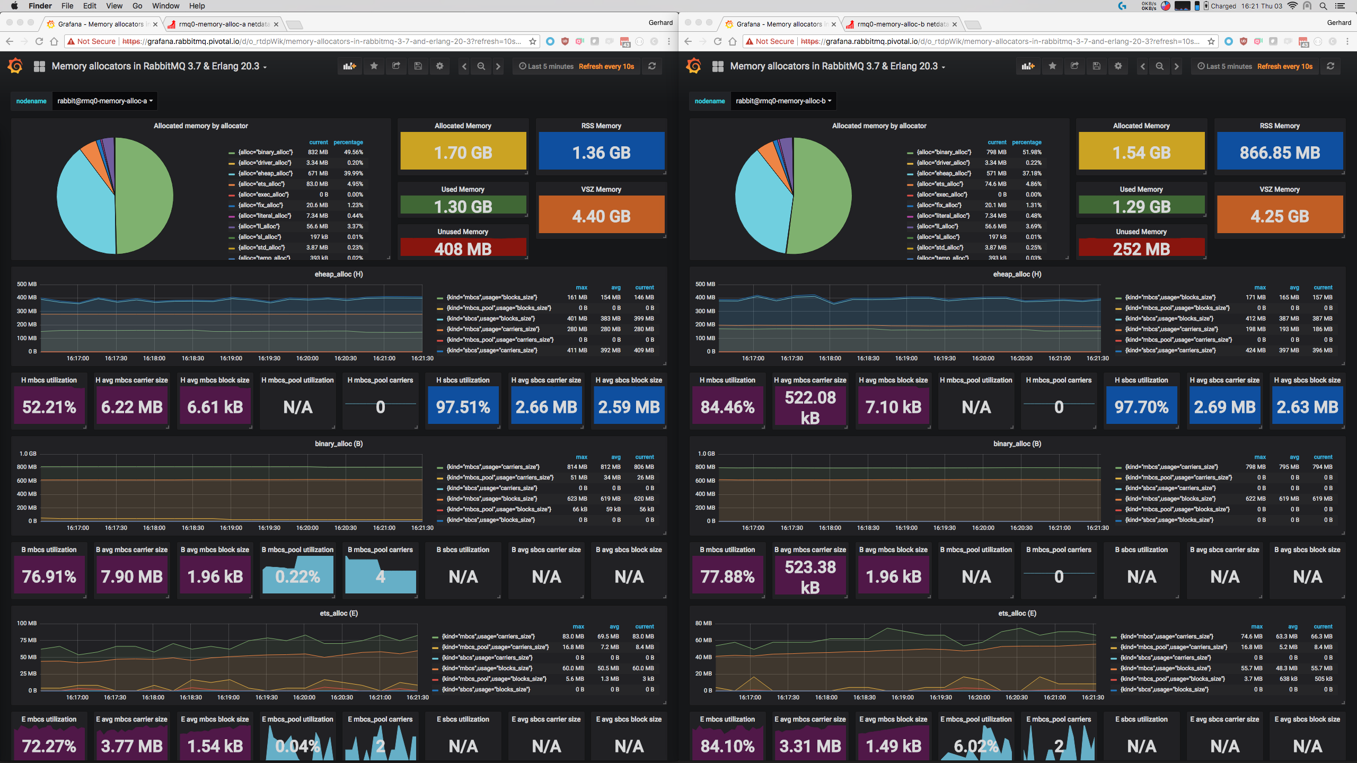Sort left pie legend by percentage
The height and width of the screenshot is (763, 1357).
click(x=348, y=142)
